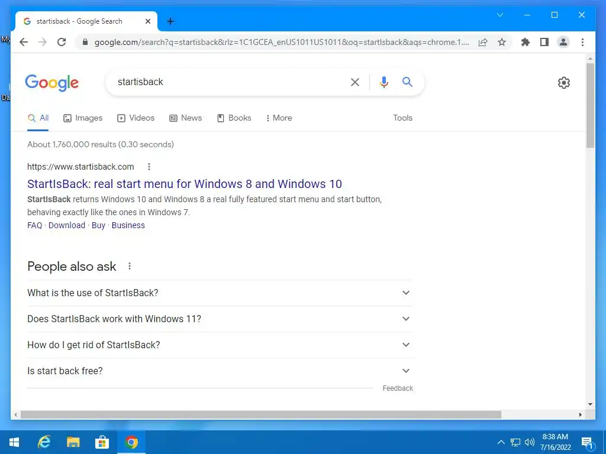Open People also ask options menu
The height and width of the screenshot is (454, 606).
(130, 267)
